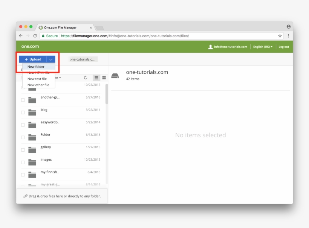This screenshot has height=228, width=309.
Task: Tick the checkbox for easywordp.. folder
Action: [23, 125]
